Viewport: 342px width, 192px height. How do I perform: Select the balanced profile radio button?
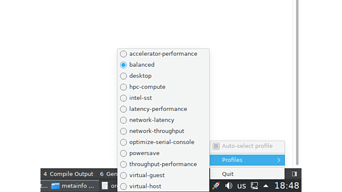tap(123, 65)
